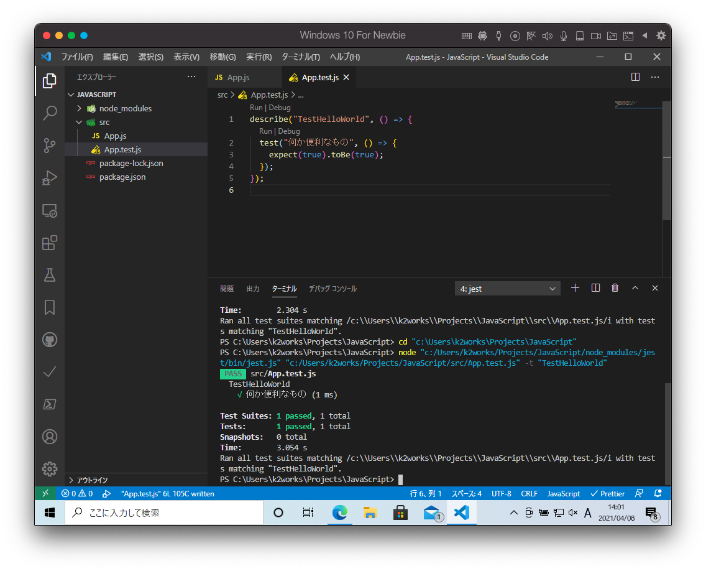Viewport: 706px width, 571px height.
Task: Split the editor to the right
Action: tap(635, 77)
